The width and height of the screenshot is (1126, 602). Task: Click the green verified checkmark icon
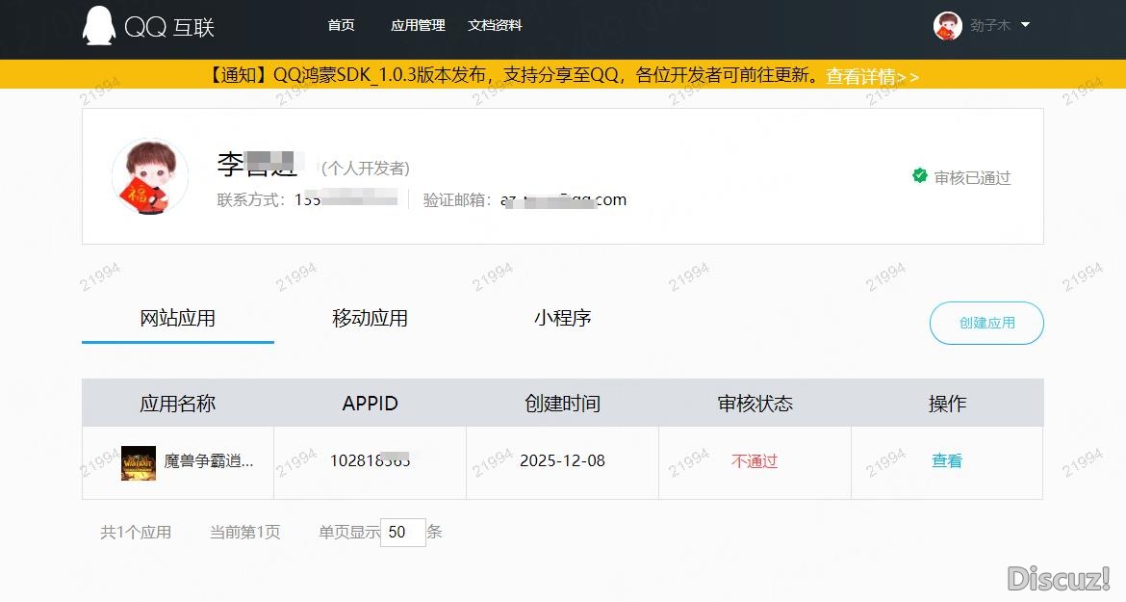point(919,176)
